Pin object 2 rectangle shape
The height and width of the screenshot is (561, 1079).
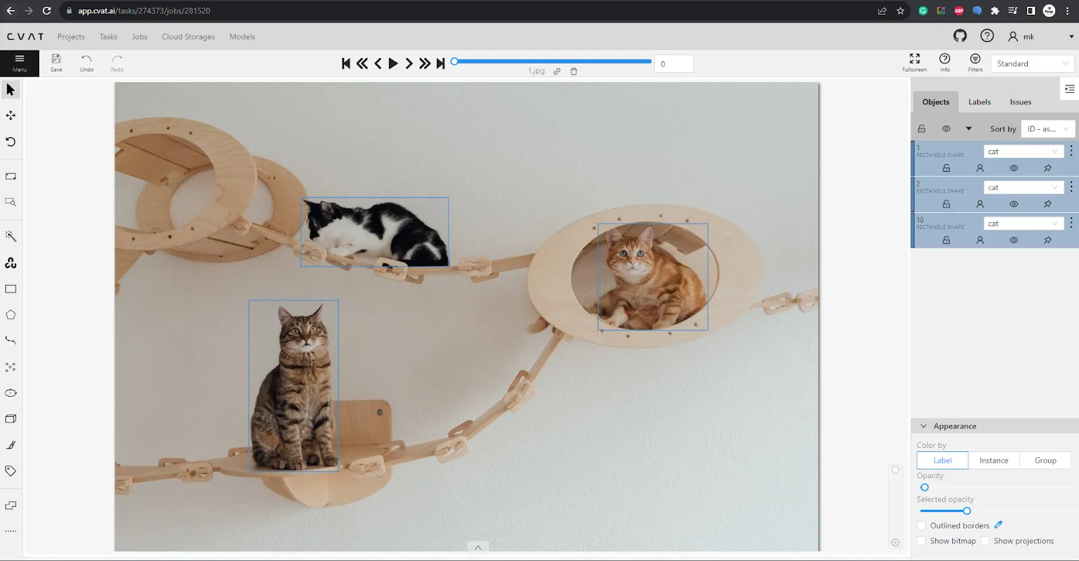(1047, 204)
